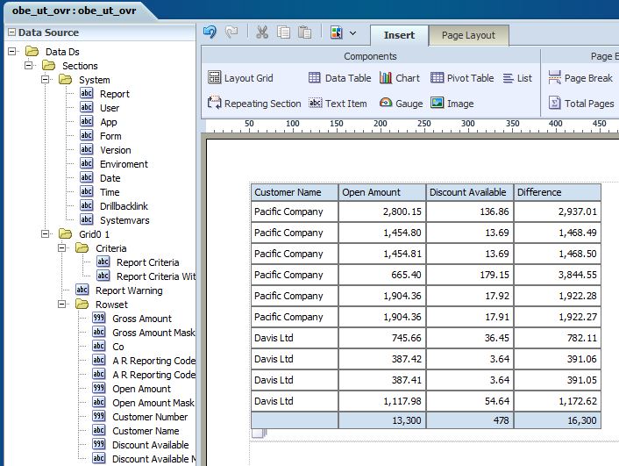Insert a List component
Viewport: 619px width, 466px height.
click(x=517, y=78)
